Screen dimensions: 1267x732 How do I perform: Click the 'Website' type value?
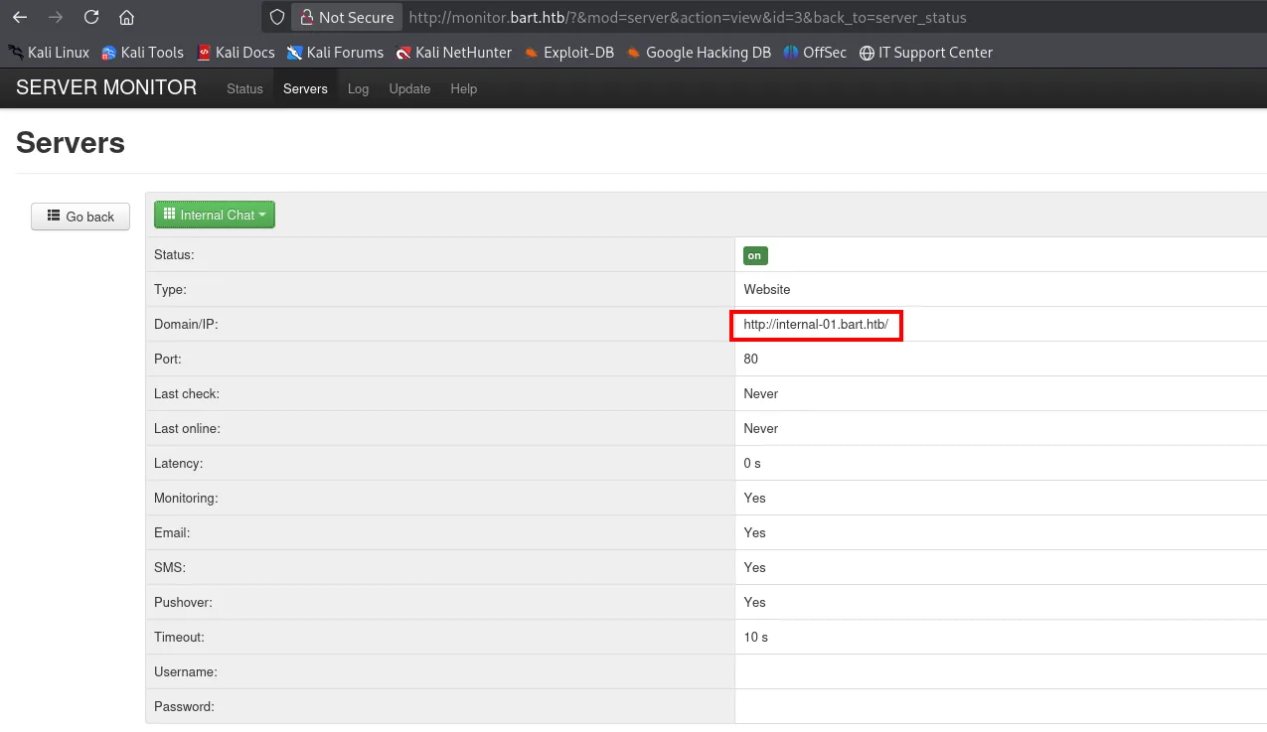click(x=767, y=289)
